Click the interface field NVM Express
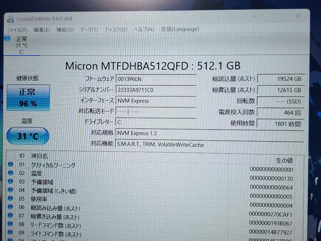Viewport: 321px width, 241px height. click(156, 101)
